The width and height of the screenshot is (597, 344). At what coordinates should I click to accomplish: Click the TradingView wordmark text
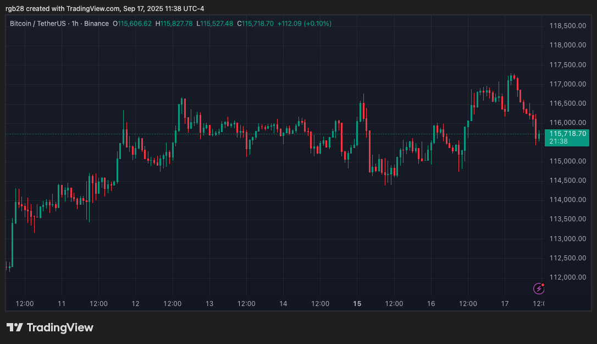click(x=60, y=327)
